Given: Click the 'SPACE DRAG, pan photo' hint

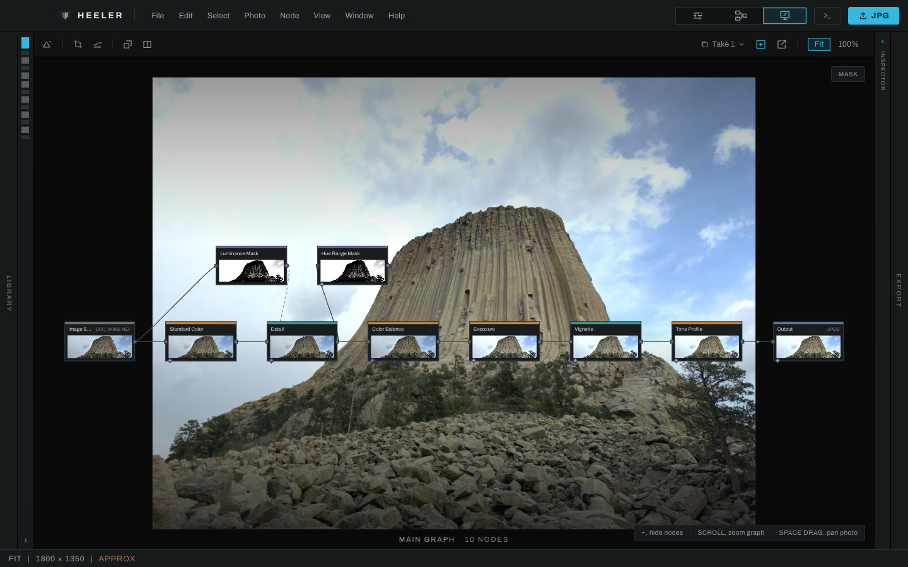Looking at the screenshot, I should [818, 533].
